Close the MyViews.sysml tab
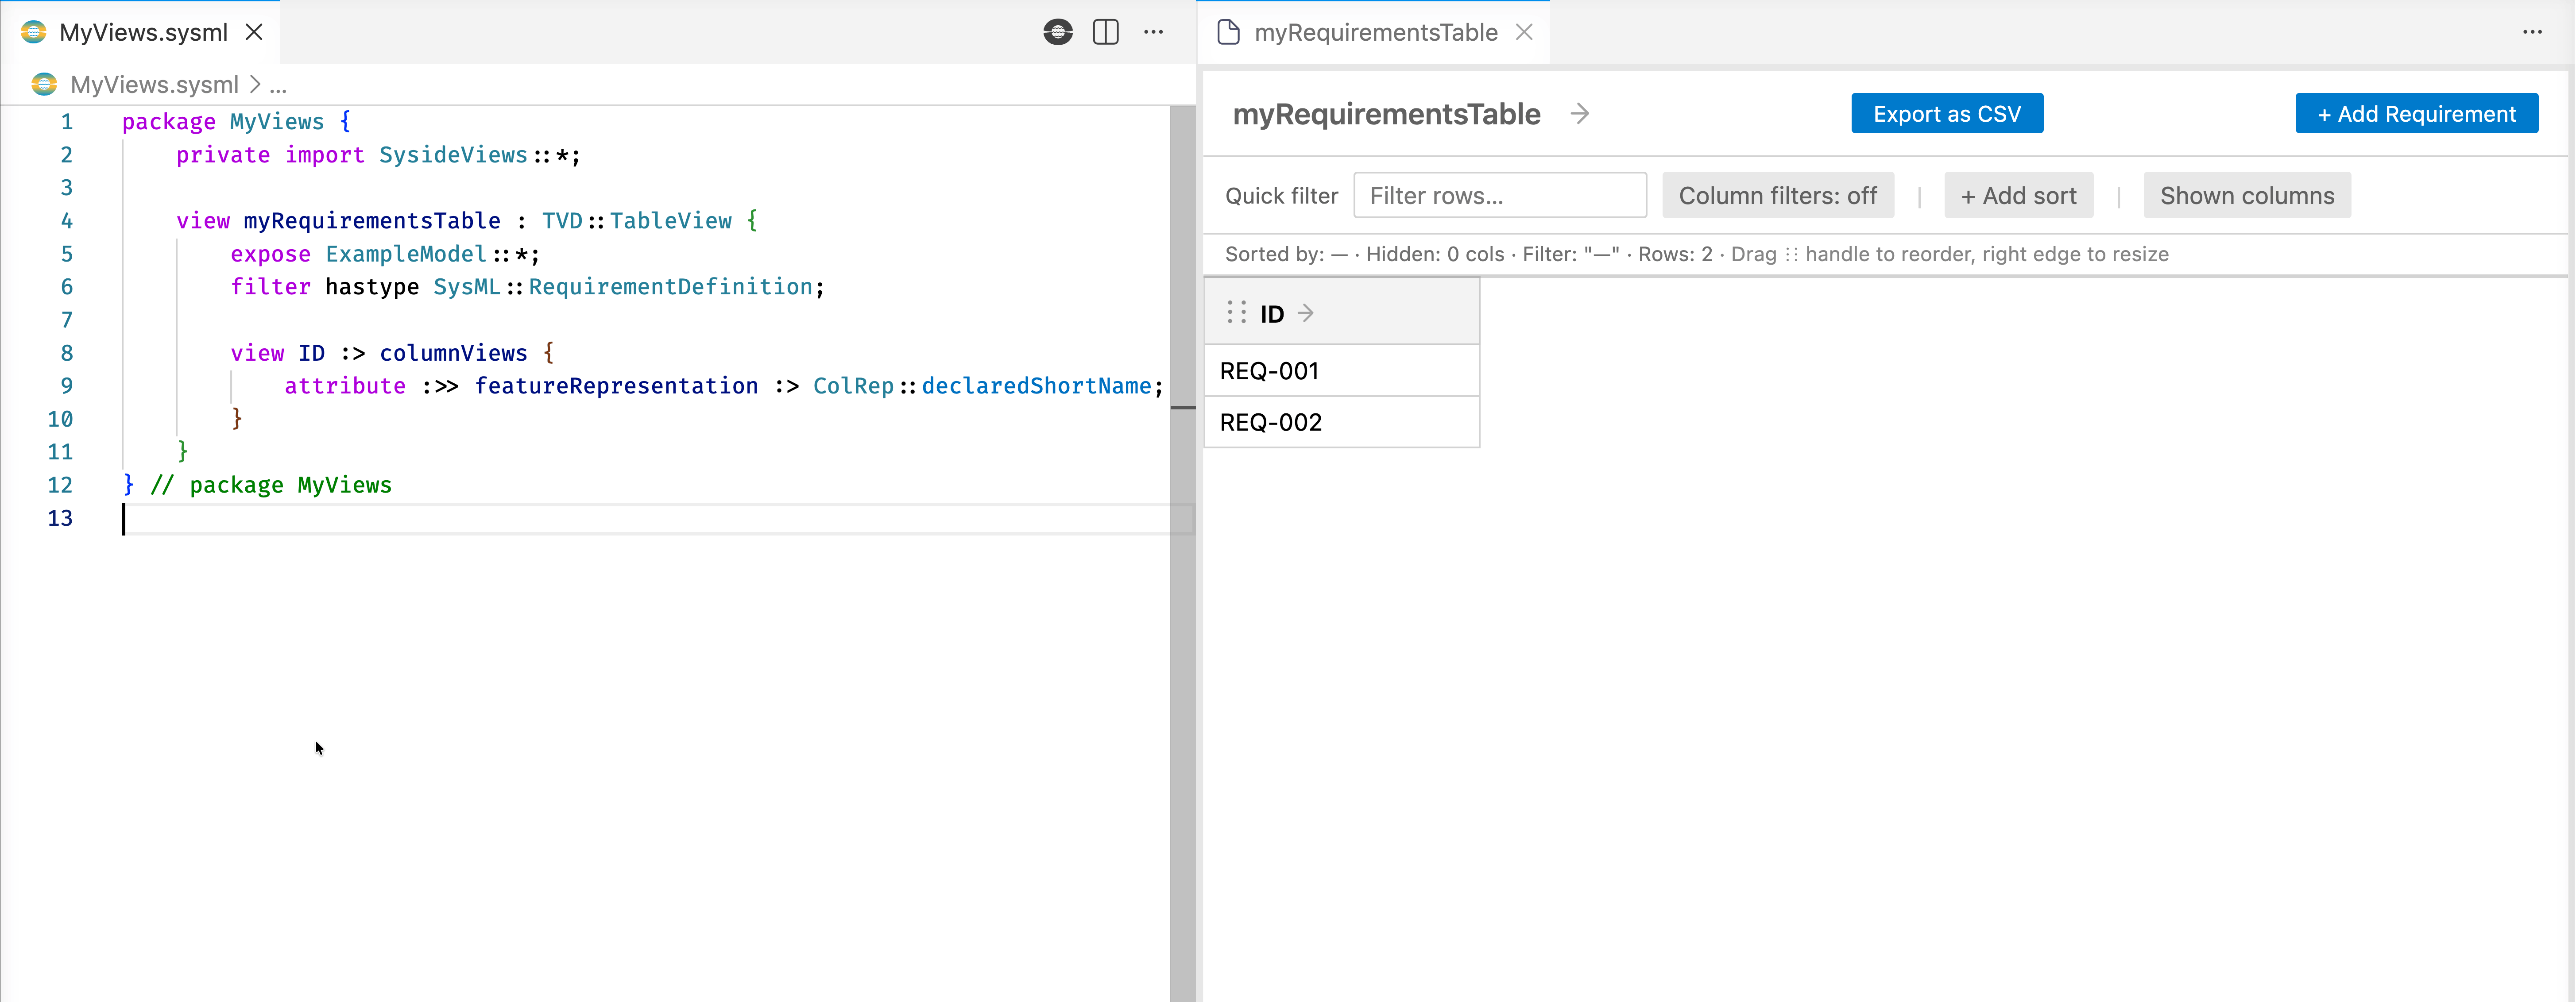 [254, 32]
